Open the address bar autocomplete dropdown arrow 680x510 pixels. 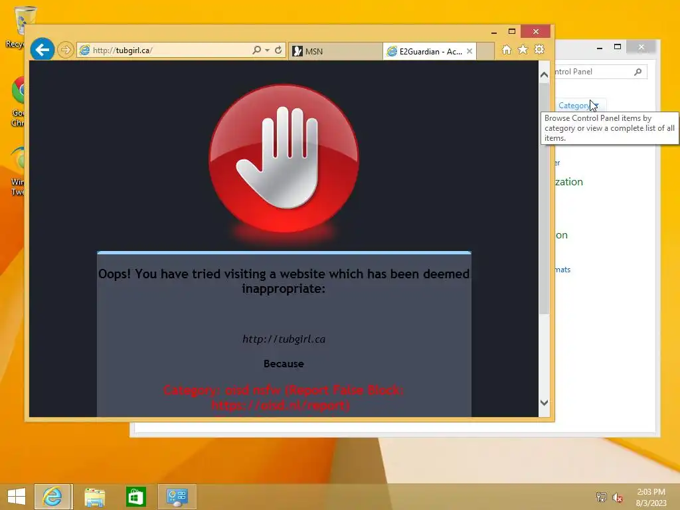[267, 50]
